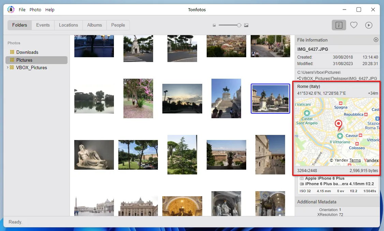Switch to the People tab
The image size is (384, 231).
pos(118,25)
